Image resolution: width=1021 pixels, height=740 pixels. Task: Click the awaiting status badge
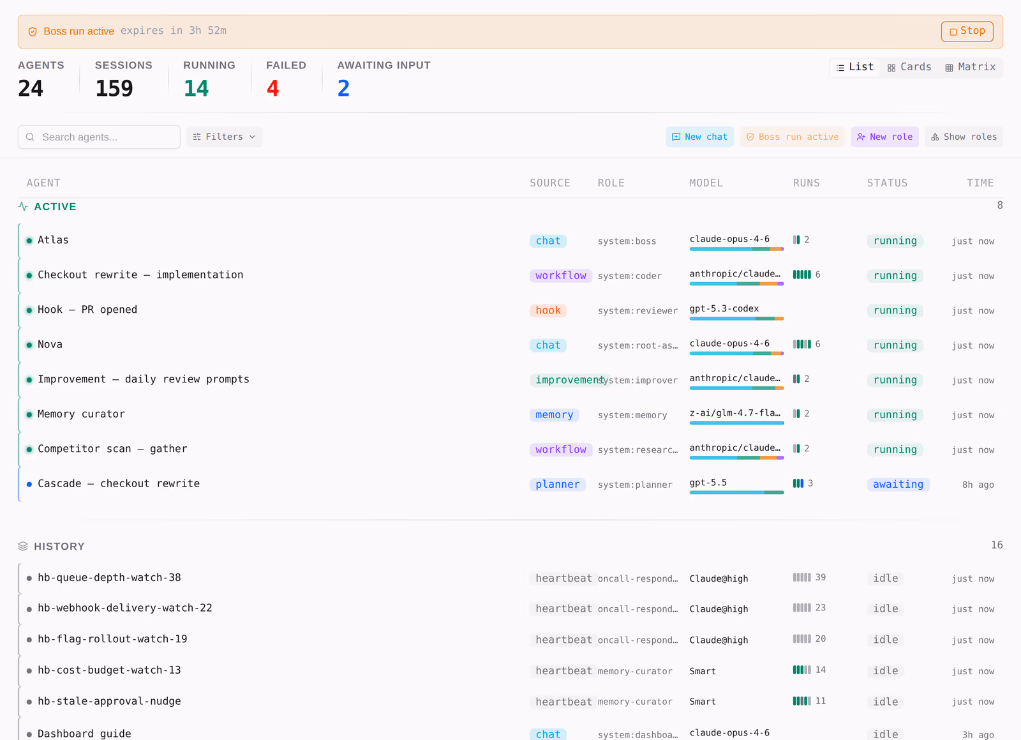coord(898,485)
